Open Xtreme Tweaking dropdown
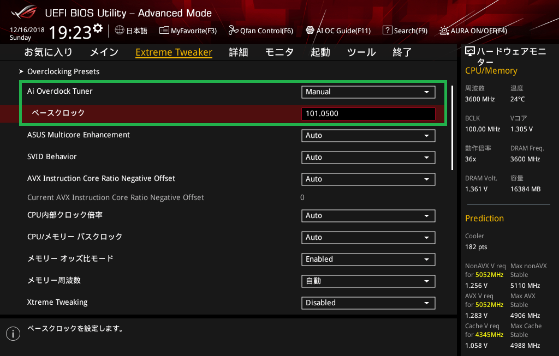Image resolution: width=559 pixels, height=356 pixels. (x=368, y=303)
